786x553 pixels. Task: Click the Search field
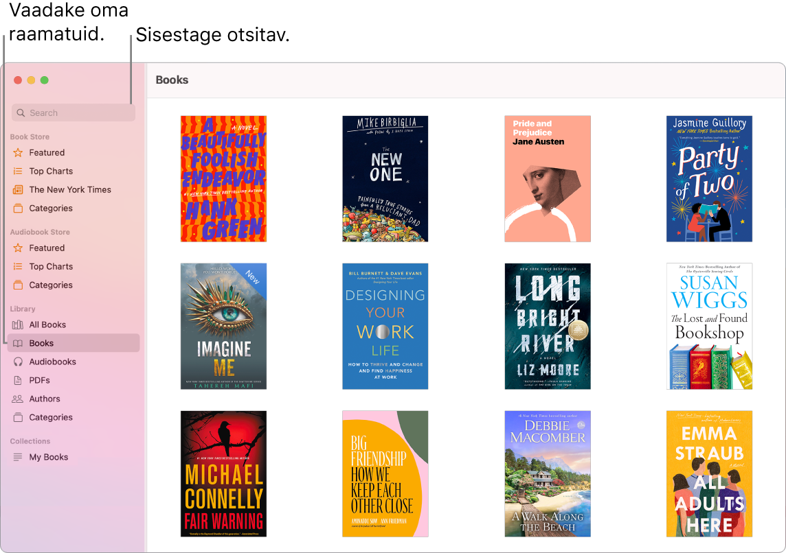[73, 112]
